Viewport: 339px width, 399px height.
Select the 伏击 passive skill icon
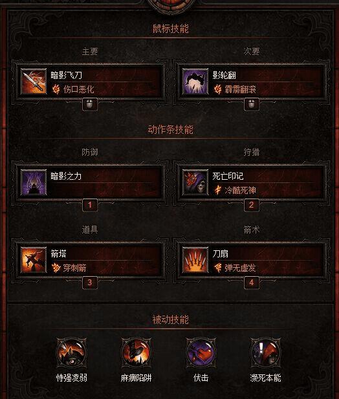point(201,352)
